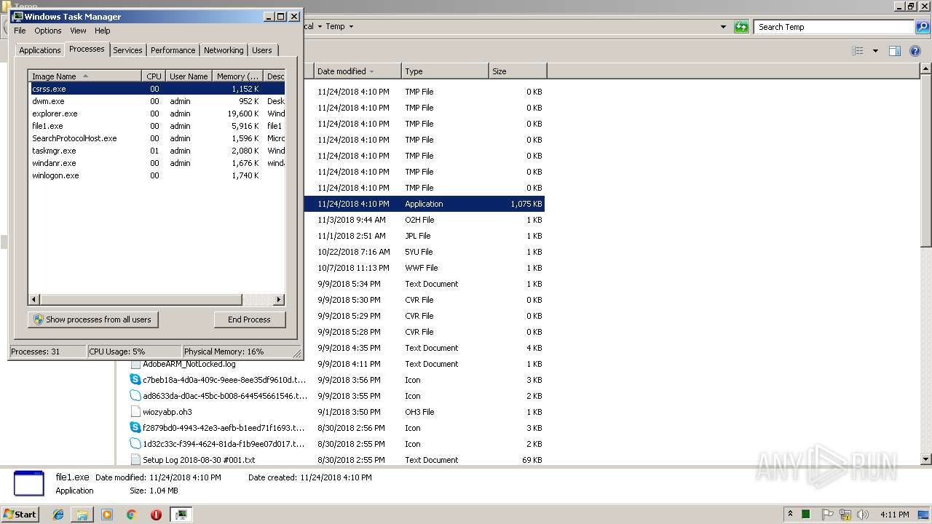This screenshot has height=524, width=932.
Task: Click the Windows Explorer taskbar icon
Action: tap(82, 515)
